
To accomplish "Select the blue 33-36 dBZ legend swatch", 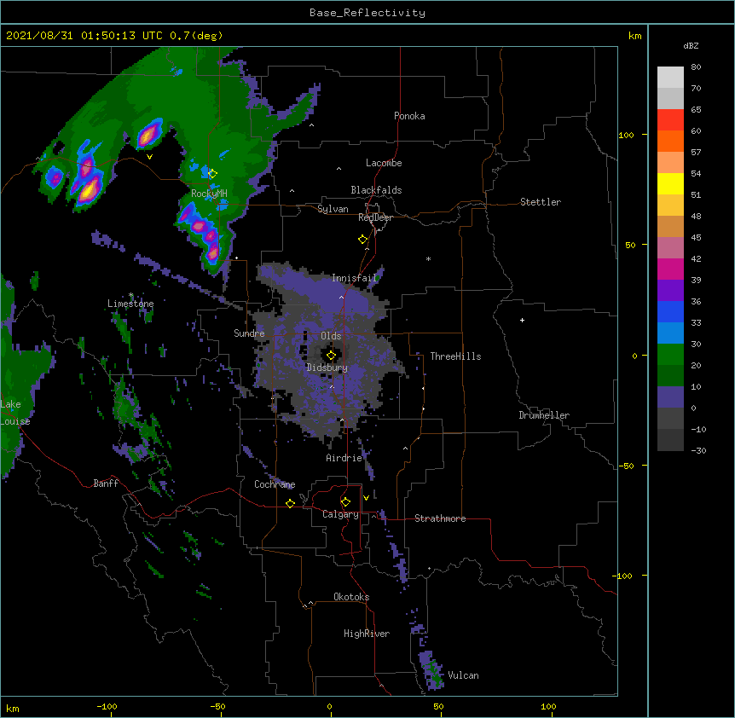I will [x=670, y=311].
